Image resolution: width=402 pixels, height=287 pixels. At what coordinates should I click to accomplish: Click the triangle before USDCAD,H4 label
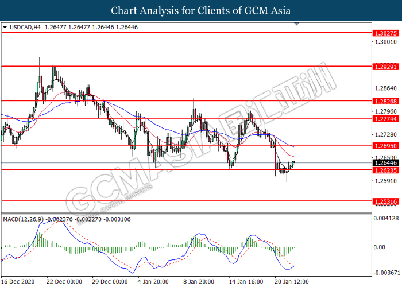(x=5, y=26)
